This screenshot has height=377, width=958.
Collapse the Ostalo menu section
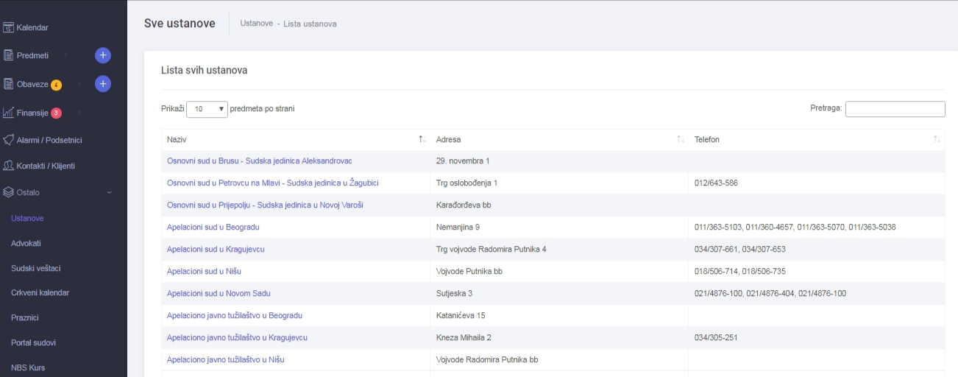tap(110, 192)
